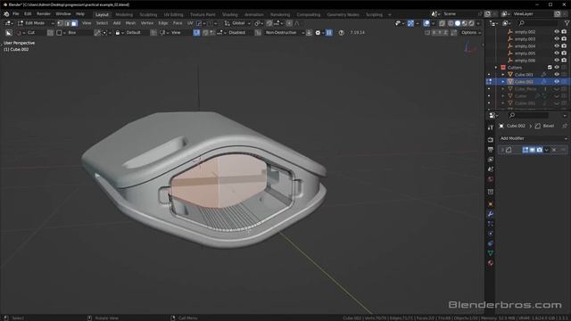Switch to vertex select mode
Screen dimensions: 571x321
tap(61, 23)
